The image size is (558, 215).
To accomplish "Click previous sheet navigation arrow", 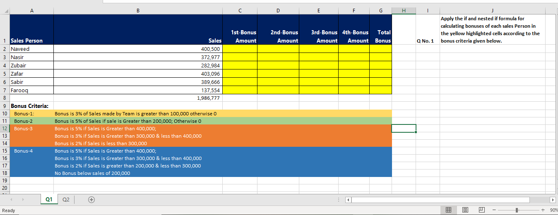I will click(11, 199).
